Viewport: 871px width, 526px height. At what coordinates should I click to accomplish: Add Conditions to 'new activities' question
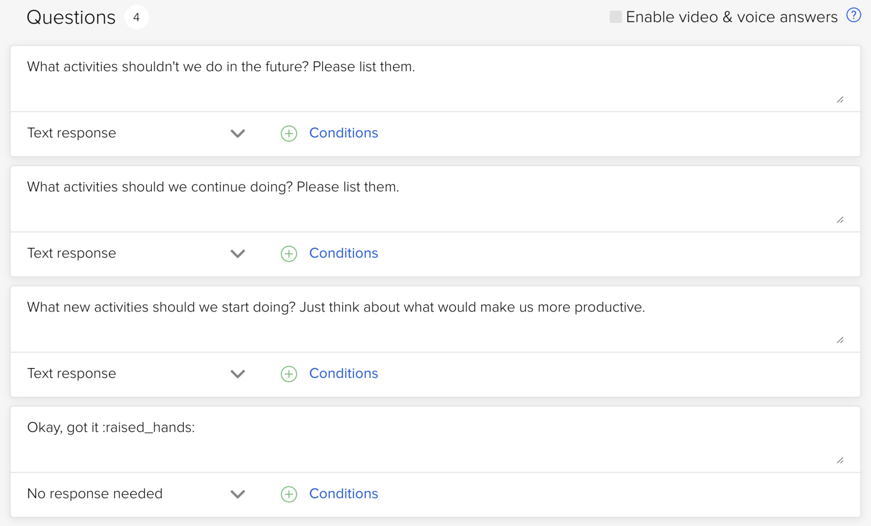click(343, 374)
